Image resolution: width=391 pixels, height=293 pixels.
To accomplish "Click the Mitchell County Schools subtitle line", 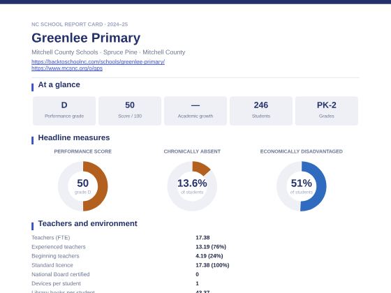I will pos(108,52).
